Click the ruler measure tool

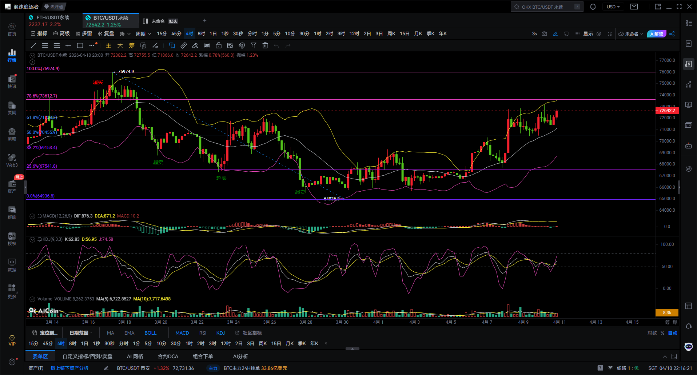[184, 45]
